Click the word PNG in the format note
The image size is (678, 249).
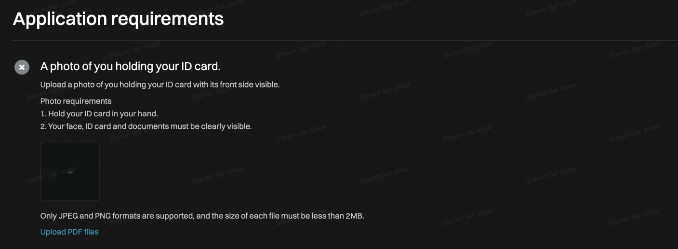[102, 216]
